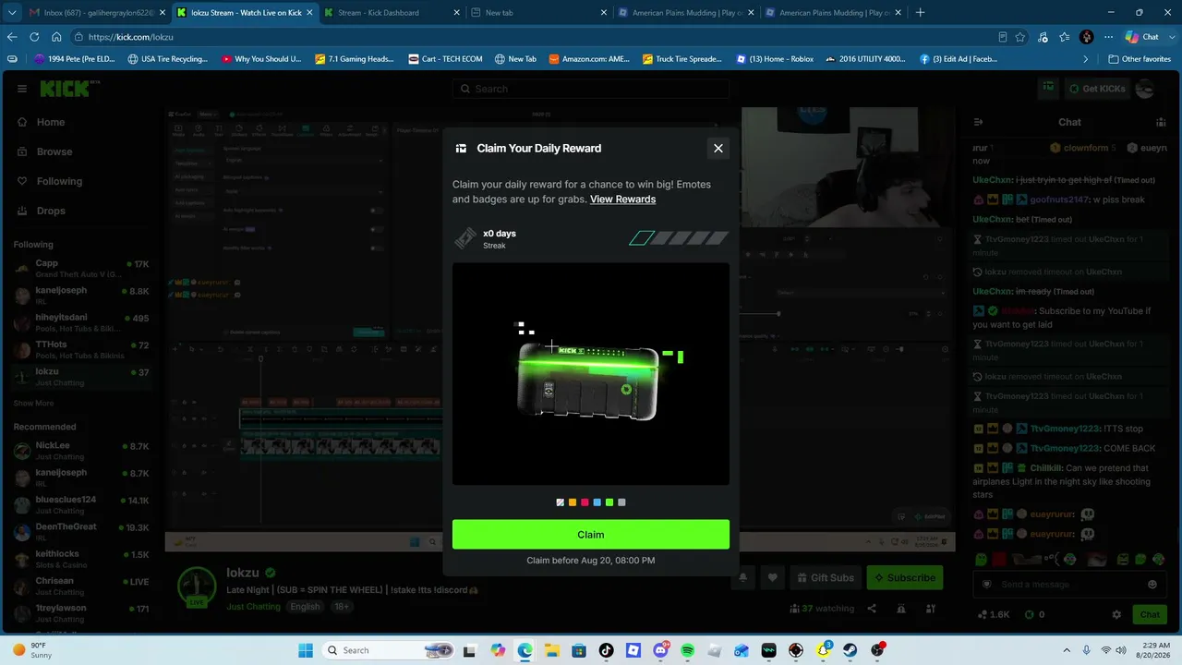Screen dimensions: 1182x665
Task: Toggle notification bell for lokzu
Action: (x=742, y=578)
